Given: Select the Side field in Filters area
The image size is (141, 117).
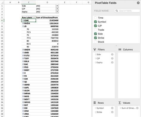Looking at the screenshot, I should click(104, 54).
